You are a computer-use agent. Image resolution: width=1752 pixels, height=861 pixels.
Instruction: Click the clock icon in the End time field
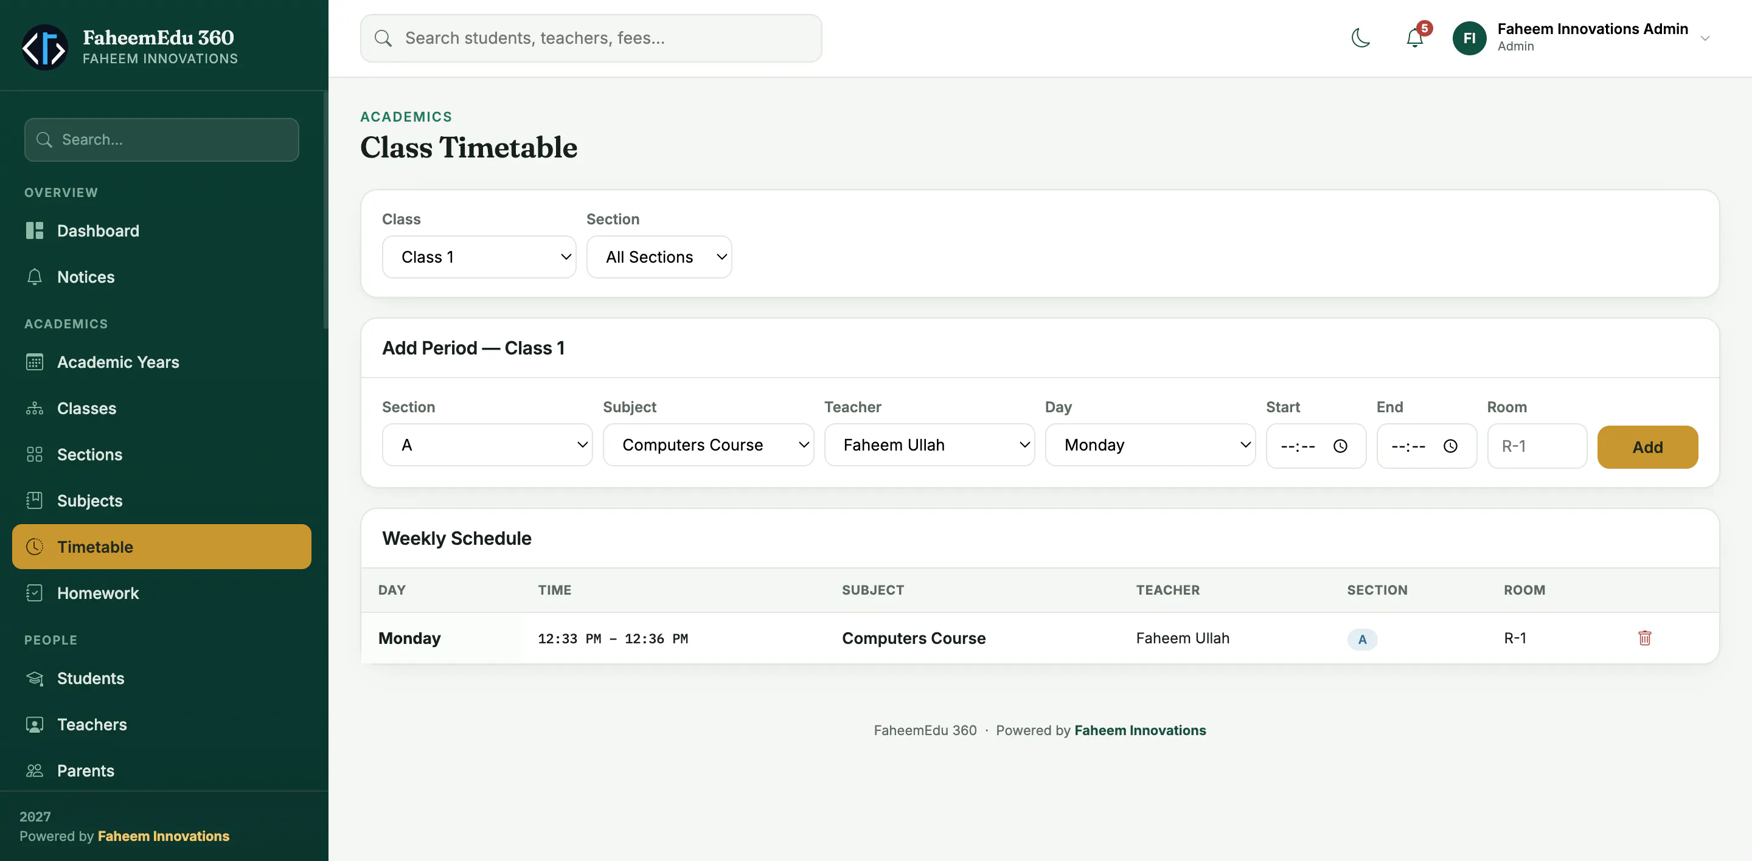coord(1450,446)
